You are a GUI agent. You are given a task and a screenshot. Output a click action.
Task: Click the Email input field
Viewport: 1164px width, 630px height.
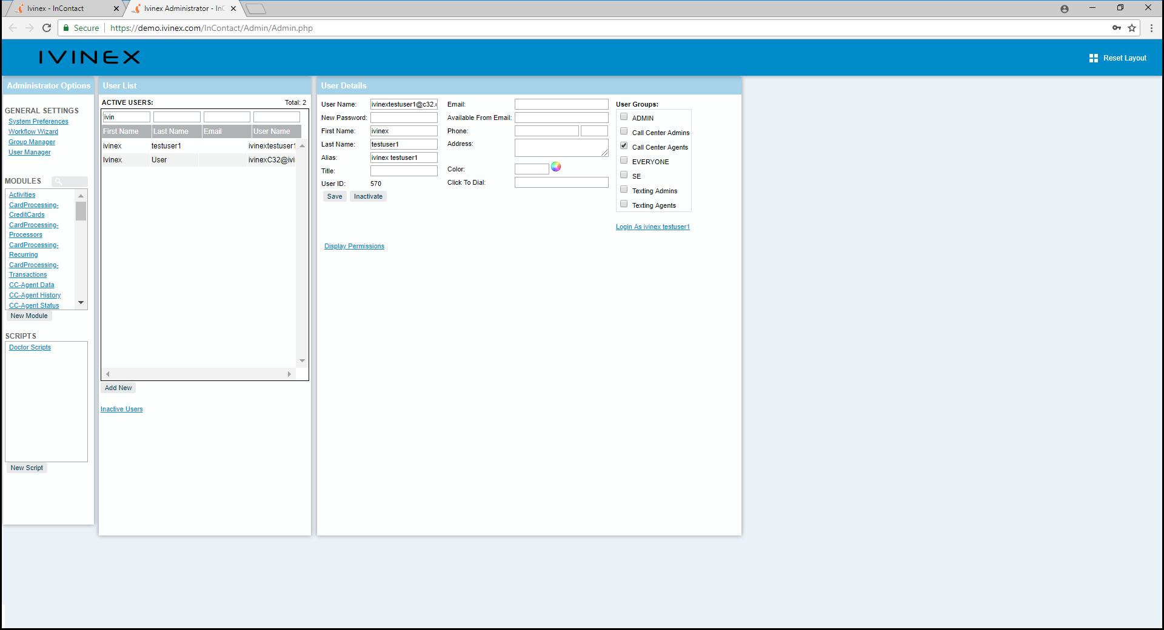coord(561,104)
